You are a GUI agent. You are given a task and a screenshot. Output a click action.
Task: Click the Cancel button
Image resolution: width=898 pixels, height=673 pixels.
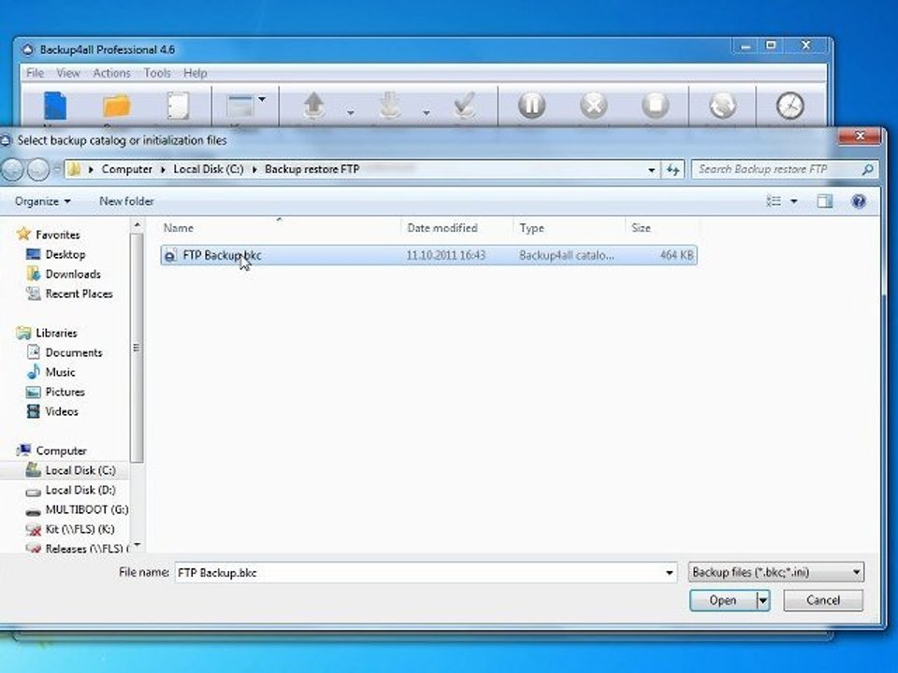point(823,600)
